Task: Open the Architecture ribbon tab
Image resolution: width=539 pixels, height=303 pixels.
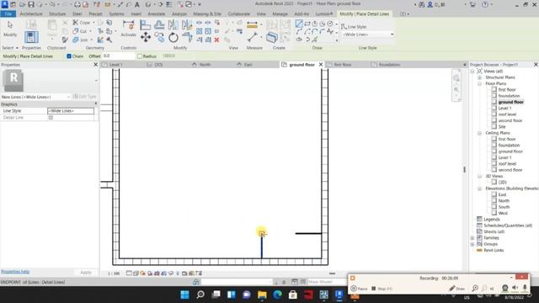Action: tap(31, 13)
